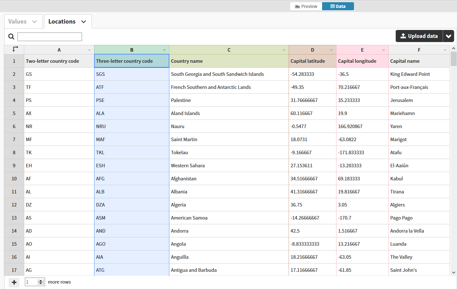Click the 'Mariehamn' cell
Screen dimensions: 457x289
click(x=419, y=113)
